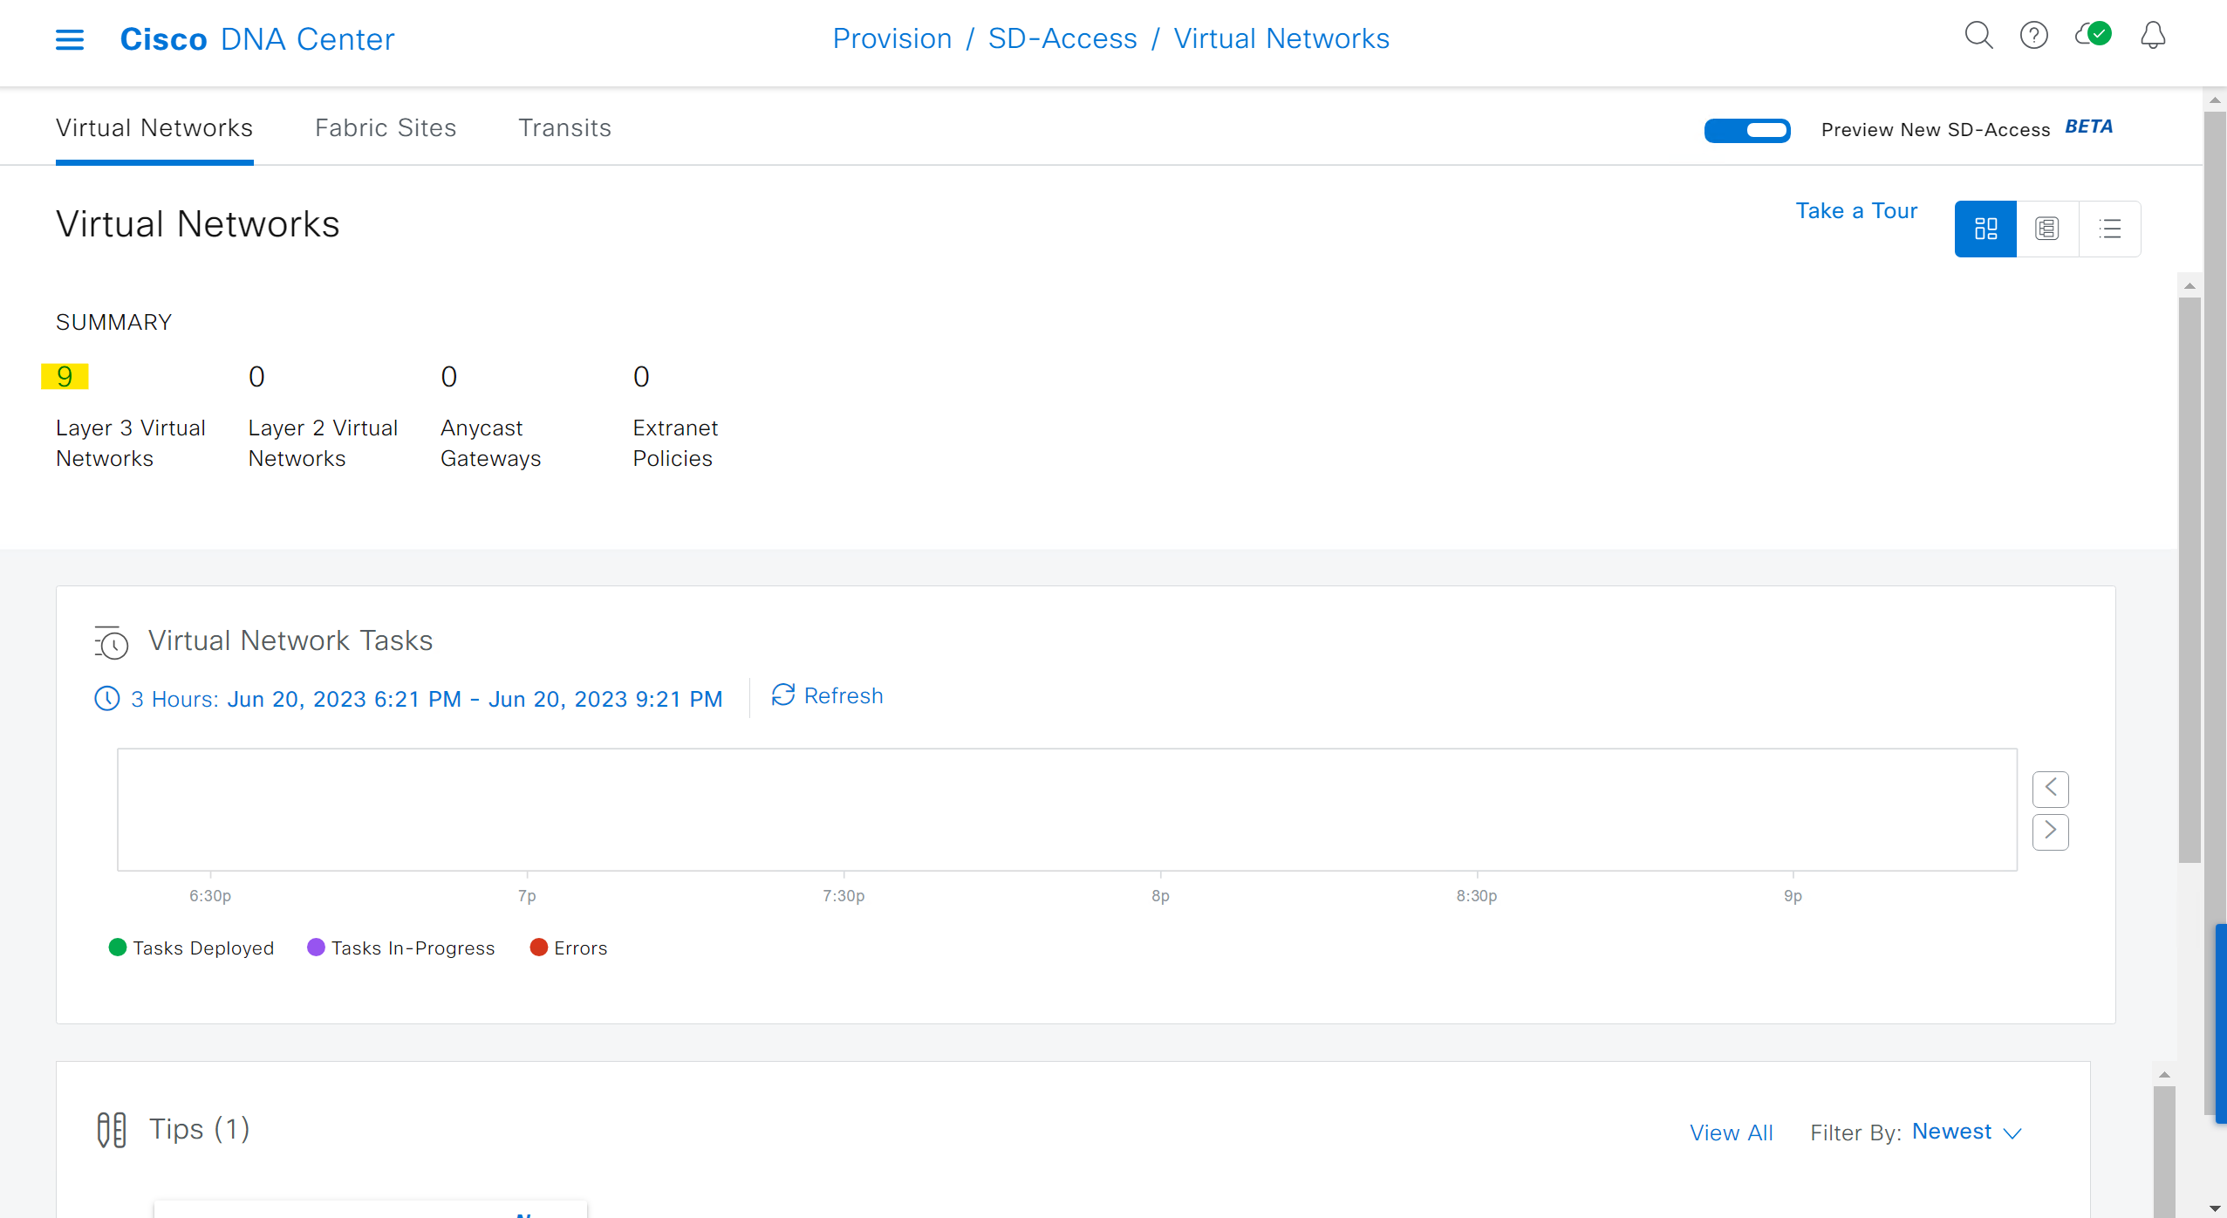Check the system health status icon

click(x=2094, y=36)
